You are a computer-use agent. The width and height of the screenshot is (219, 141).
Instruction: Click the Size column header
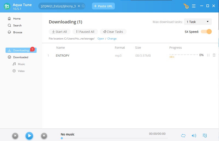click(x=138, y=48)
